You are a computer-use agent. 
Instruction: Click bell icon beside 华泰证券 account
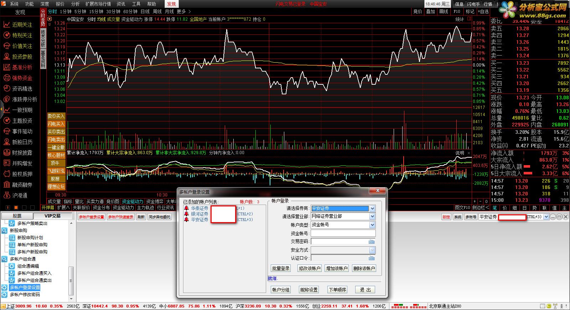[x=186, y=208]
